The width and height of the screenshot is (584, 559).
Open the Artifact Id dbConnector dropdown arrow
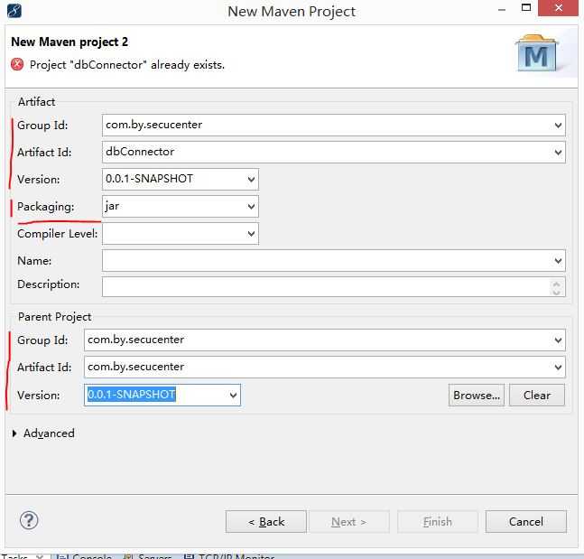pos(558,152)
